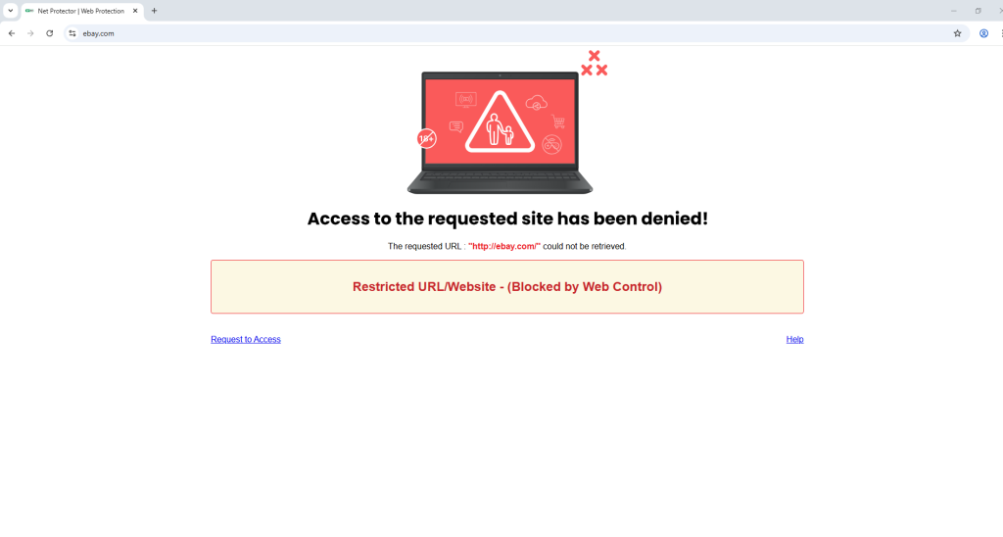Click the ebay.com address bar
Viewport: 1003px width, 537px height.
(511, 33)
